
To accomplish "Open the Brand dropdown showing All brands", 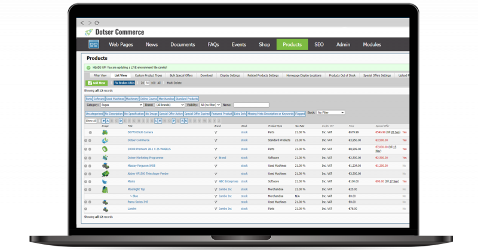I will (170, 105).
